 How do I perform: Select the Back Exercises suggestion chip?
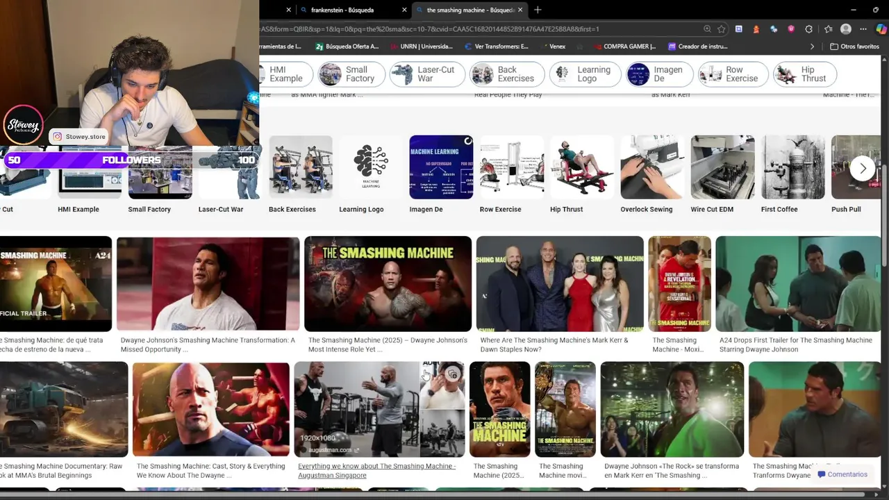click(x=506, y=74)
